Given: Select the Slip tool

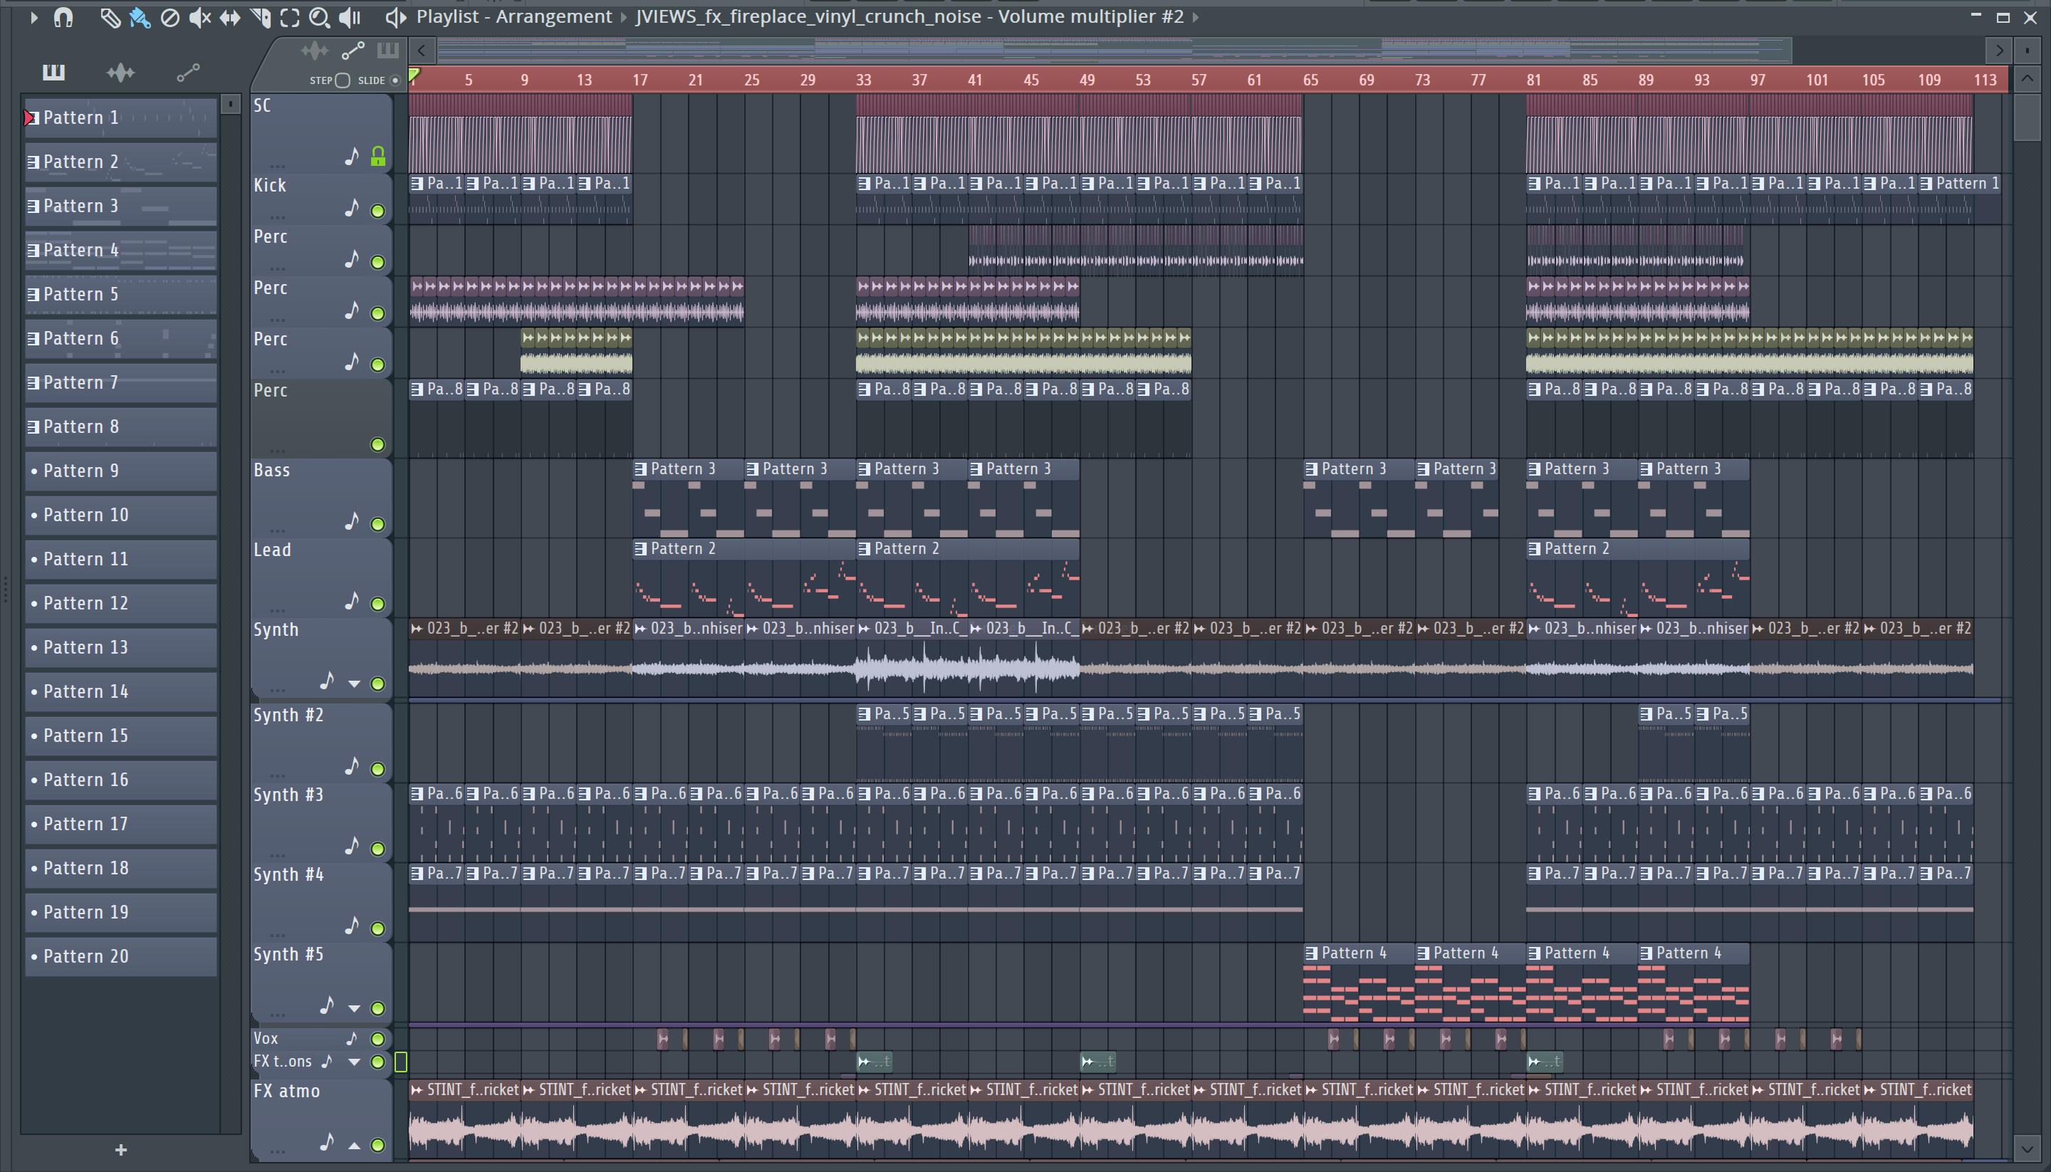Looking at the screenshot, I should pos(229,17).
